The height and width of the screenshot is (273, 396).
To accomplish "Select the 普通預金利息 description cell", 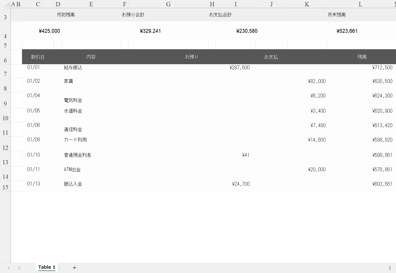I will click(x=78, y=155).
